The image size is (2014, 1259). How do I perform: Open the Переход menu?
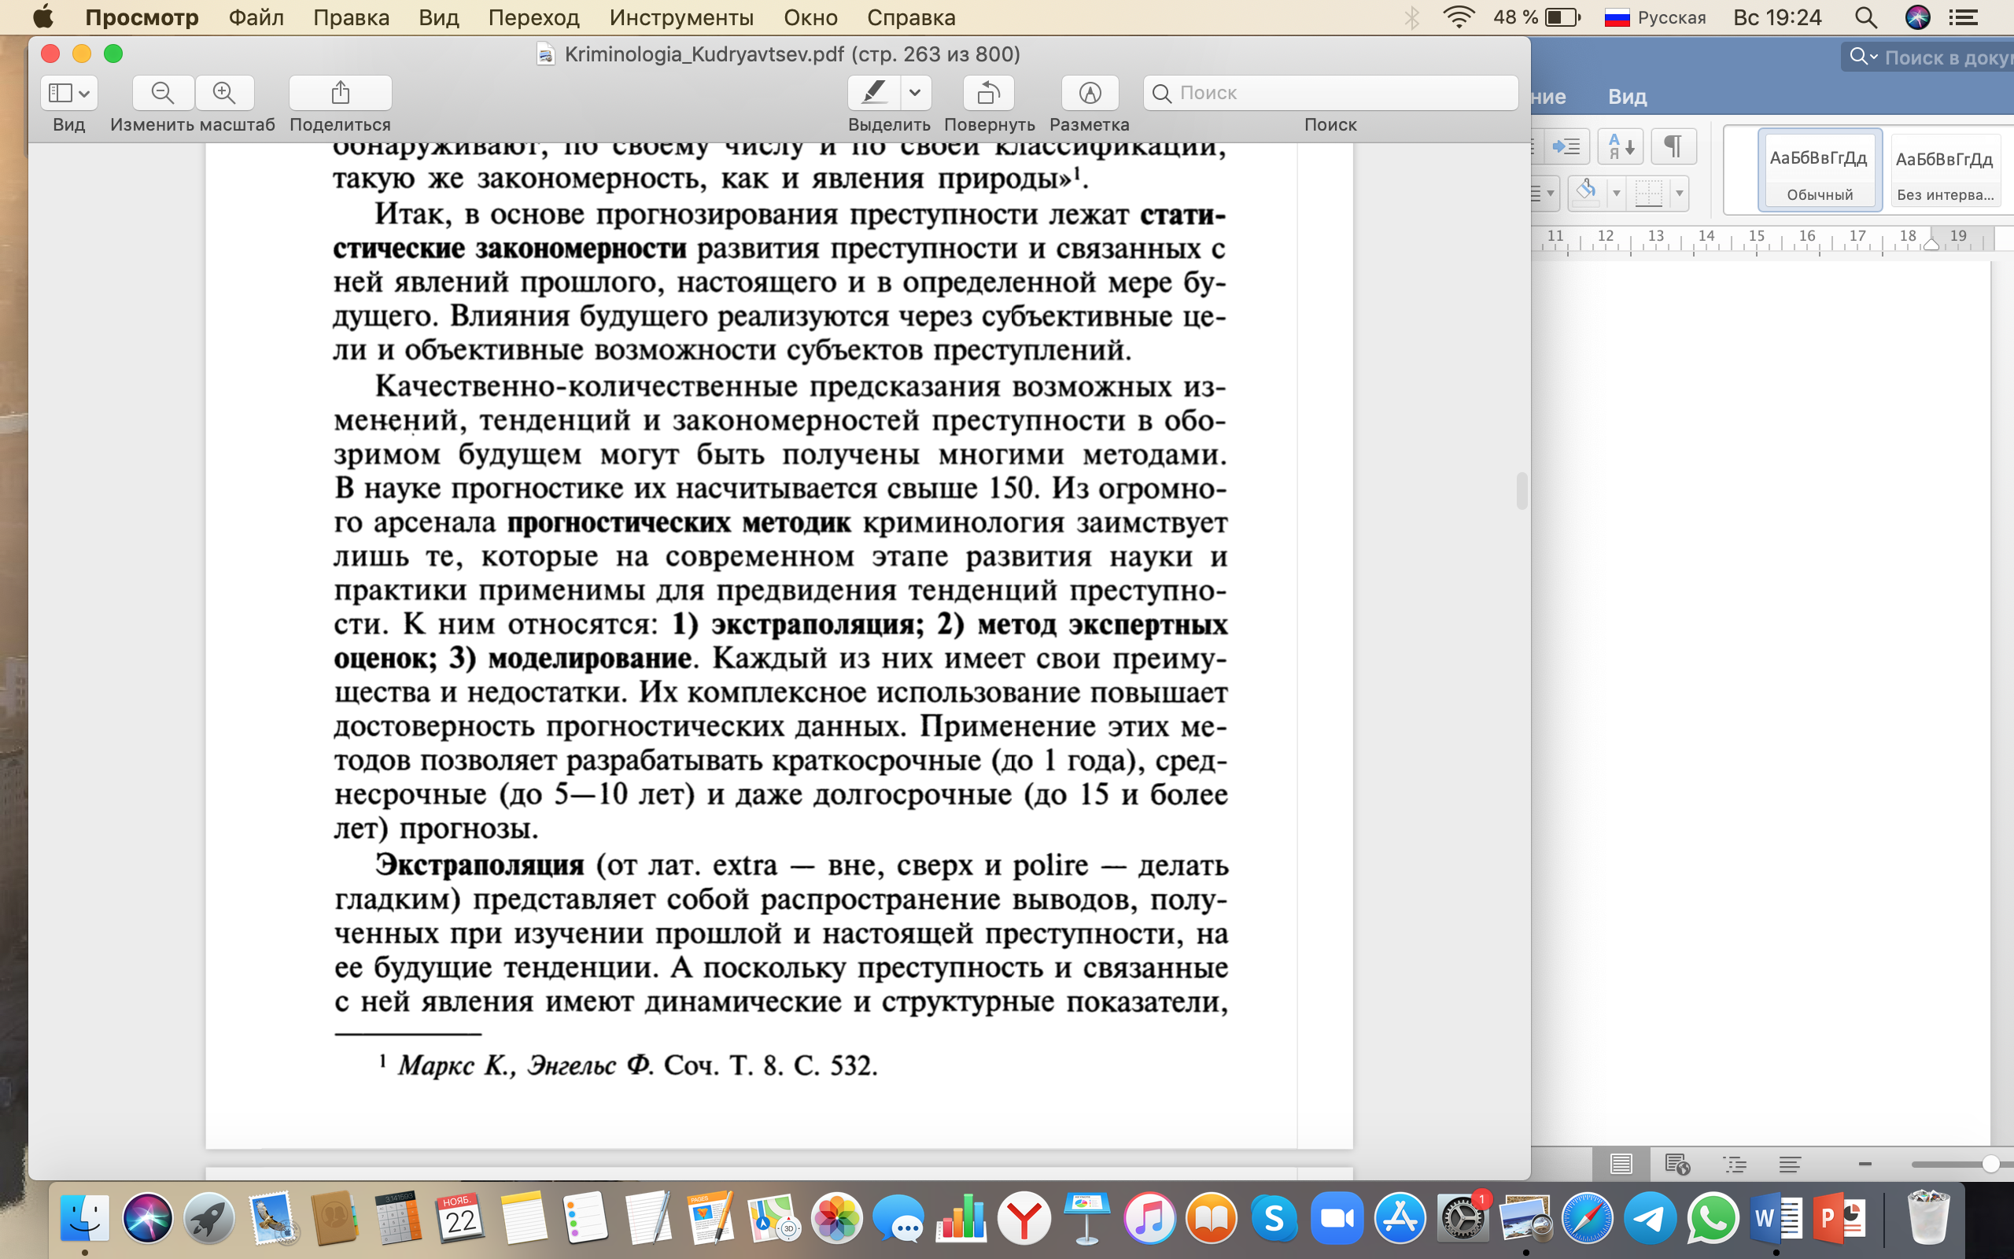[x=533, y=17]
